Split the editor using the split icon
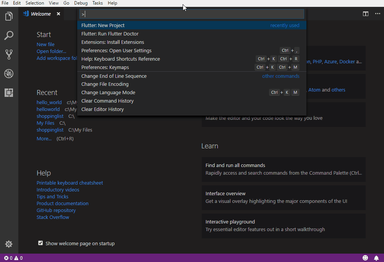Viewport: 384px width, 262px height. coord(366,14)
